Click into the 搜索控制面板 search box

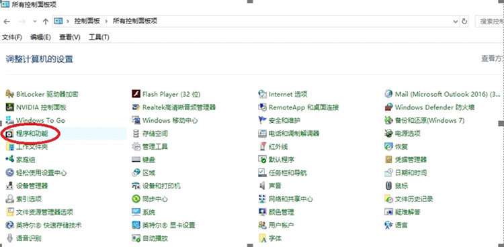point(489,21)
